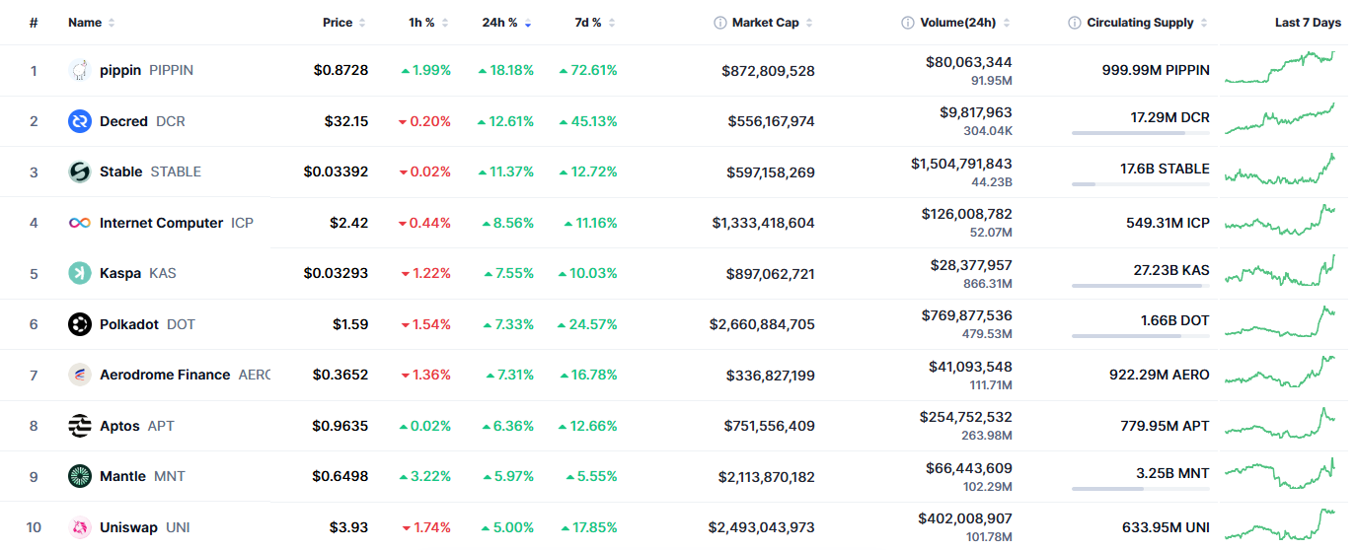Sort the table by Price column
The height and width of the screenshot is (550, 1357).
(x=338, y=23)
